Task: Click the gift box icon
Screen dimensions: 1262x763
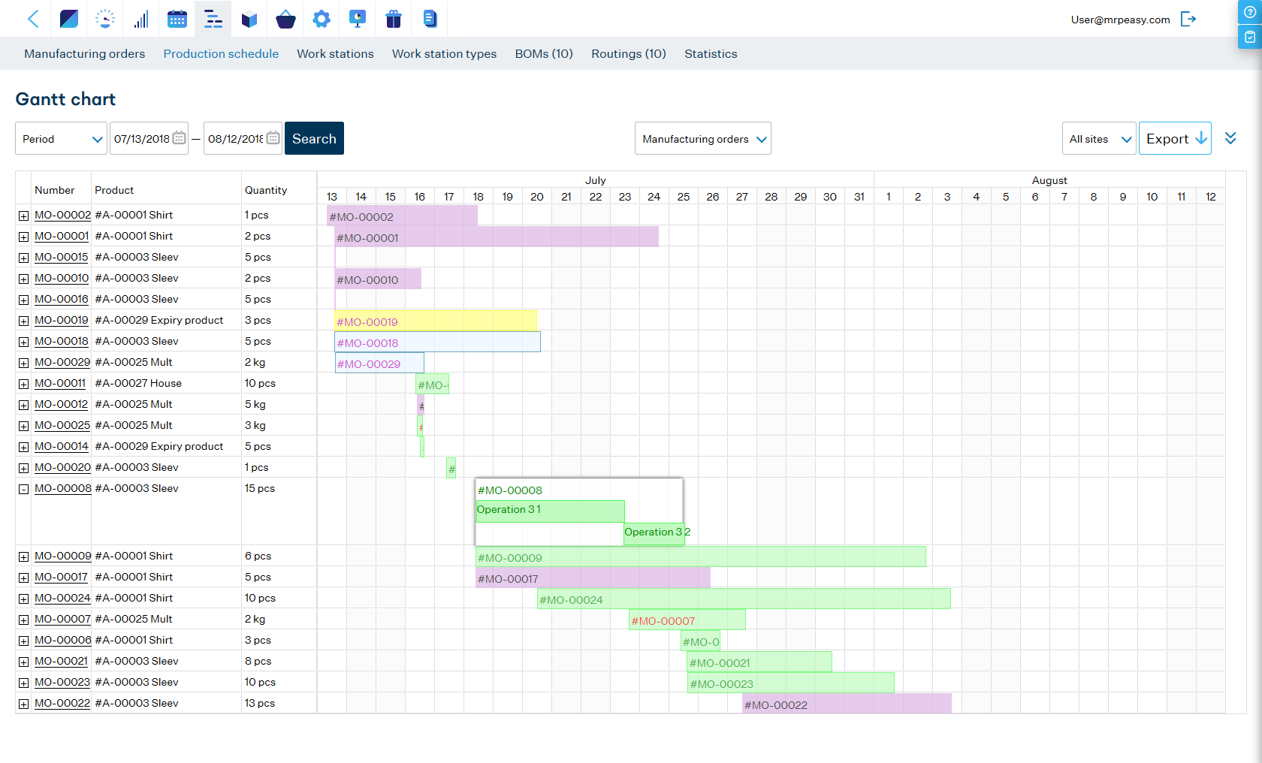Action: pyautogui.click(x=394, y=19)
